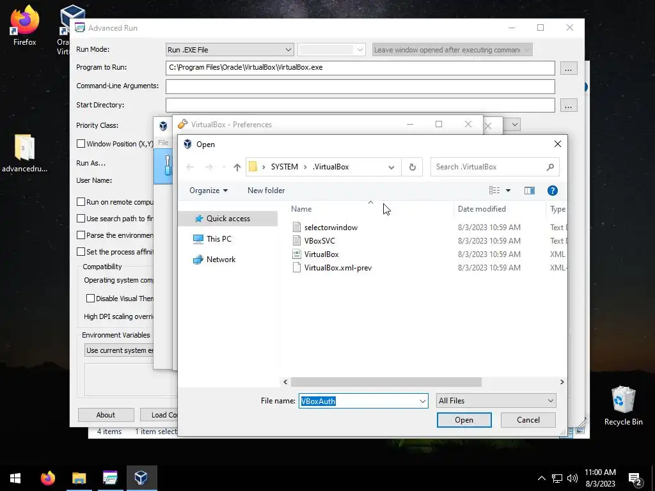Toggle Set the process affinity checkbox
The image size is (655, 491).
pos(81,252)
